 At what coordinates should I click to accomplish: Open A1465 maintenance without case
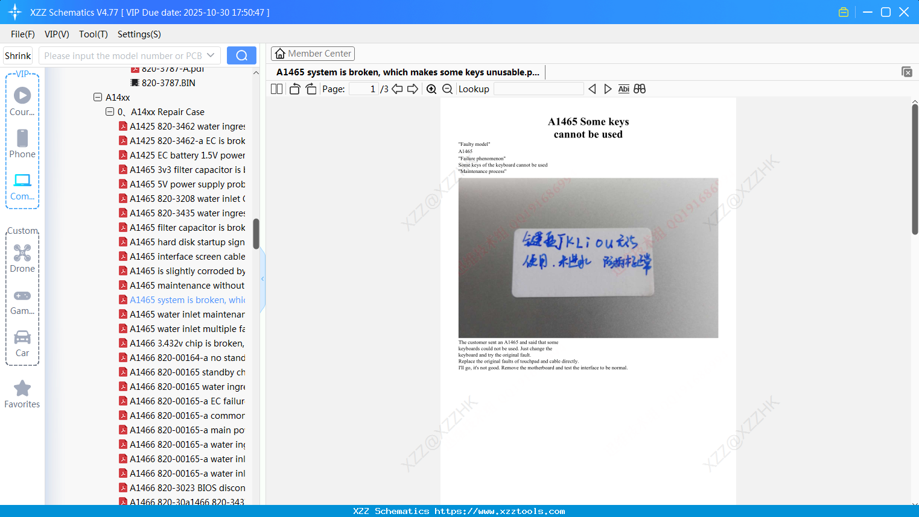182,285
